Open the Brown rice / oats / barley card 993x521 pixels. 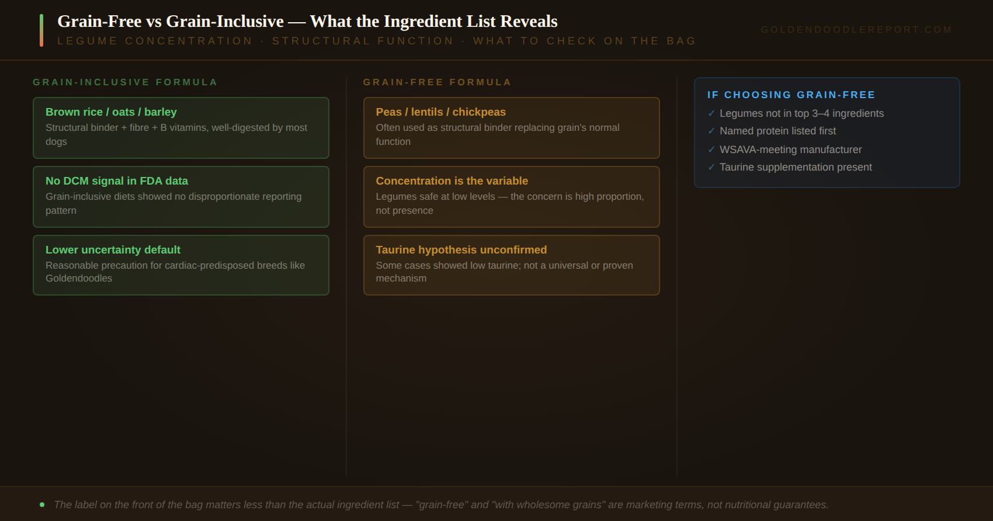(x=181, y=128)
